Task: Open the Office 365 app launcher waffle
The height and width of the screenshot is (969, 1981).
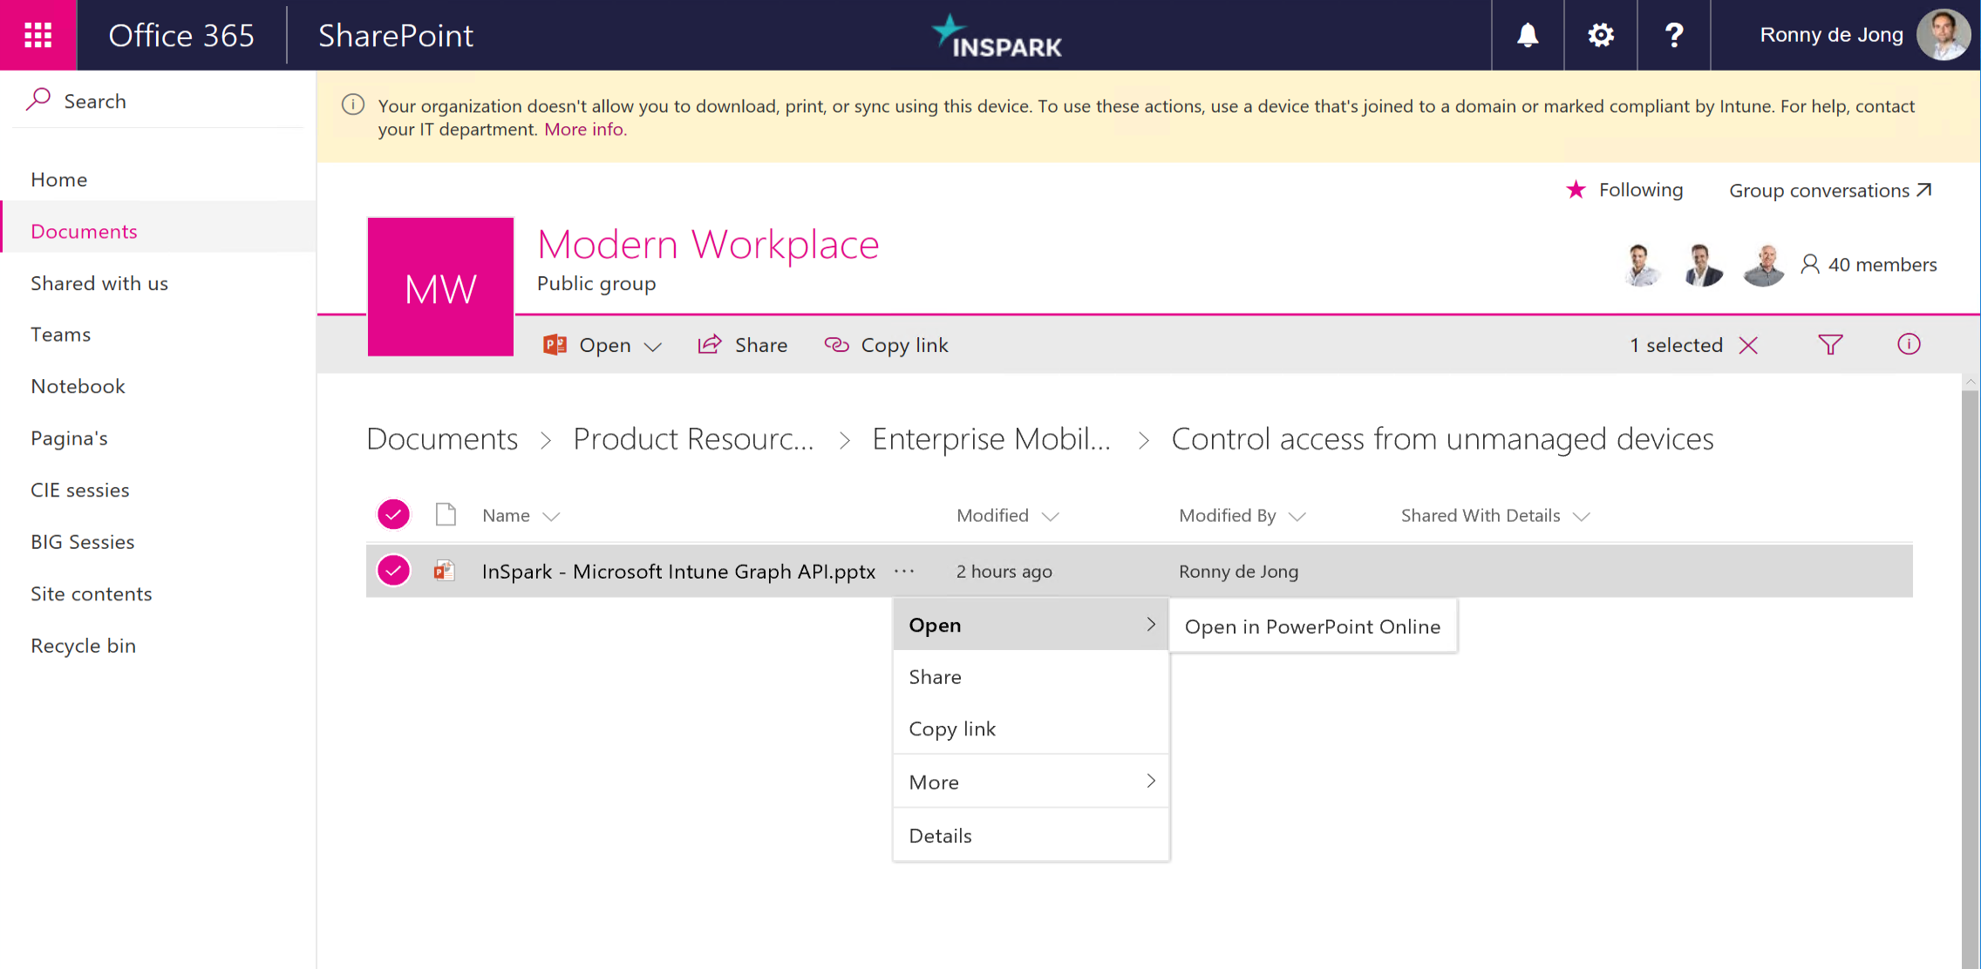Action: click(37, 35)
